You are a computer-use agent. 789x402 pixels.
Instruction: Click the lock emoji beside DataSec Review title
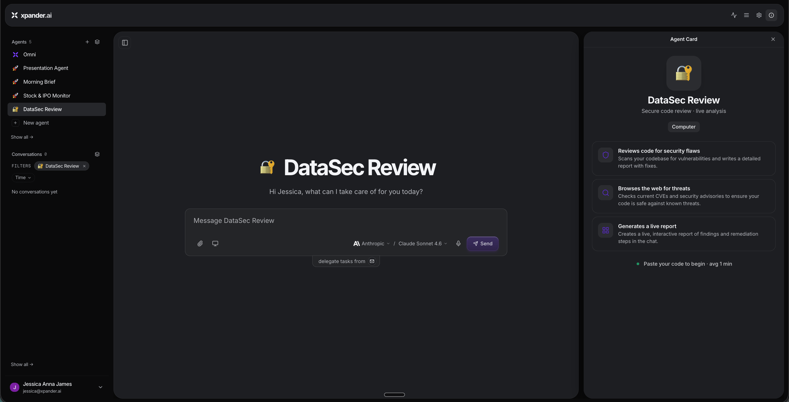pos(267,167)
